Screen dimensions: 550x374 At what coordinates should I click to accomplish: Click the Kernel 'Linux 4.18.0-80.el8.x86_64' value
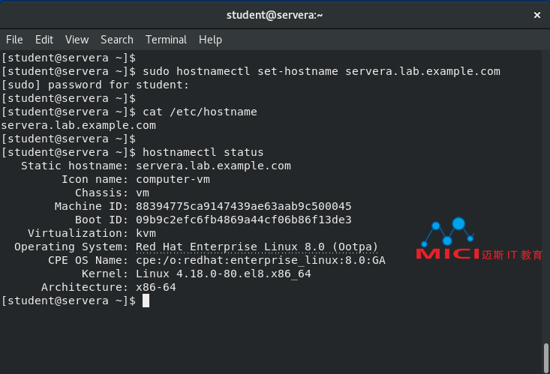[x=224, y=274]
